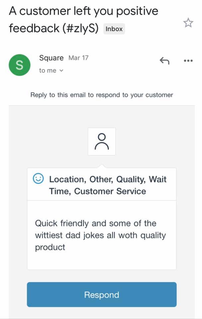Click the "to me" recipient text
Screen dimensions: 202x319
(x=48, y=70)
